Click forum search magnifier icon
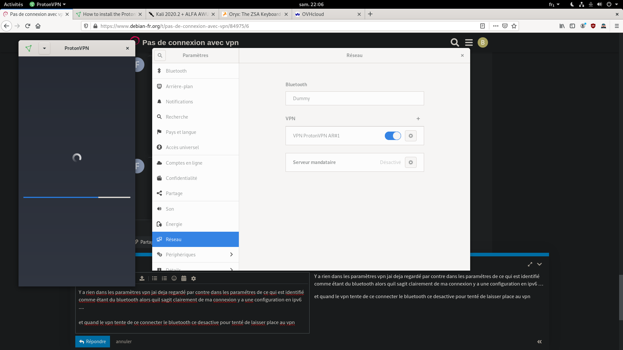 pyautogui.click(x=455, y=42)
